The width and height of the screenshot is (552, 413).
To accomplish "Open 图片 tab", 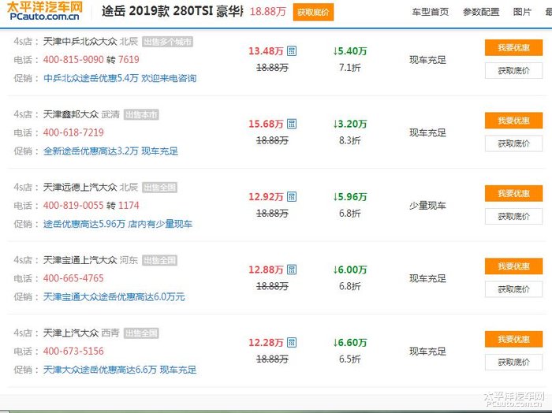I will (x=522, y=12).
